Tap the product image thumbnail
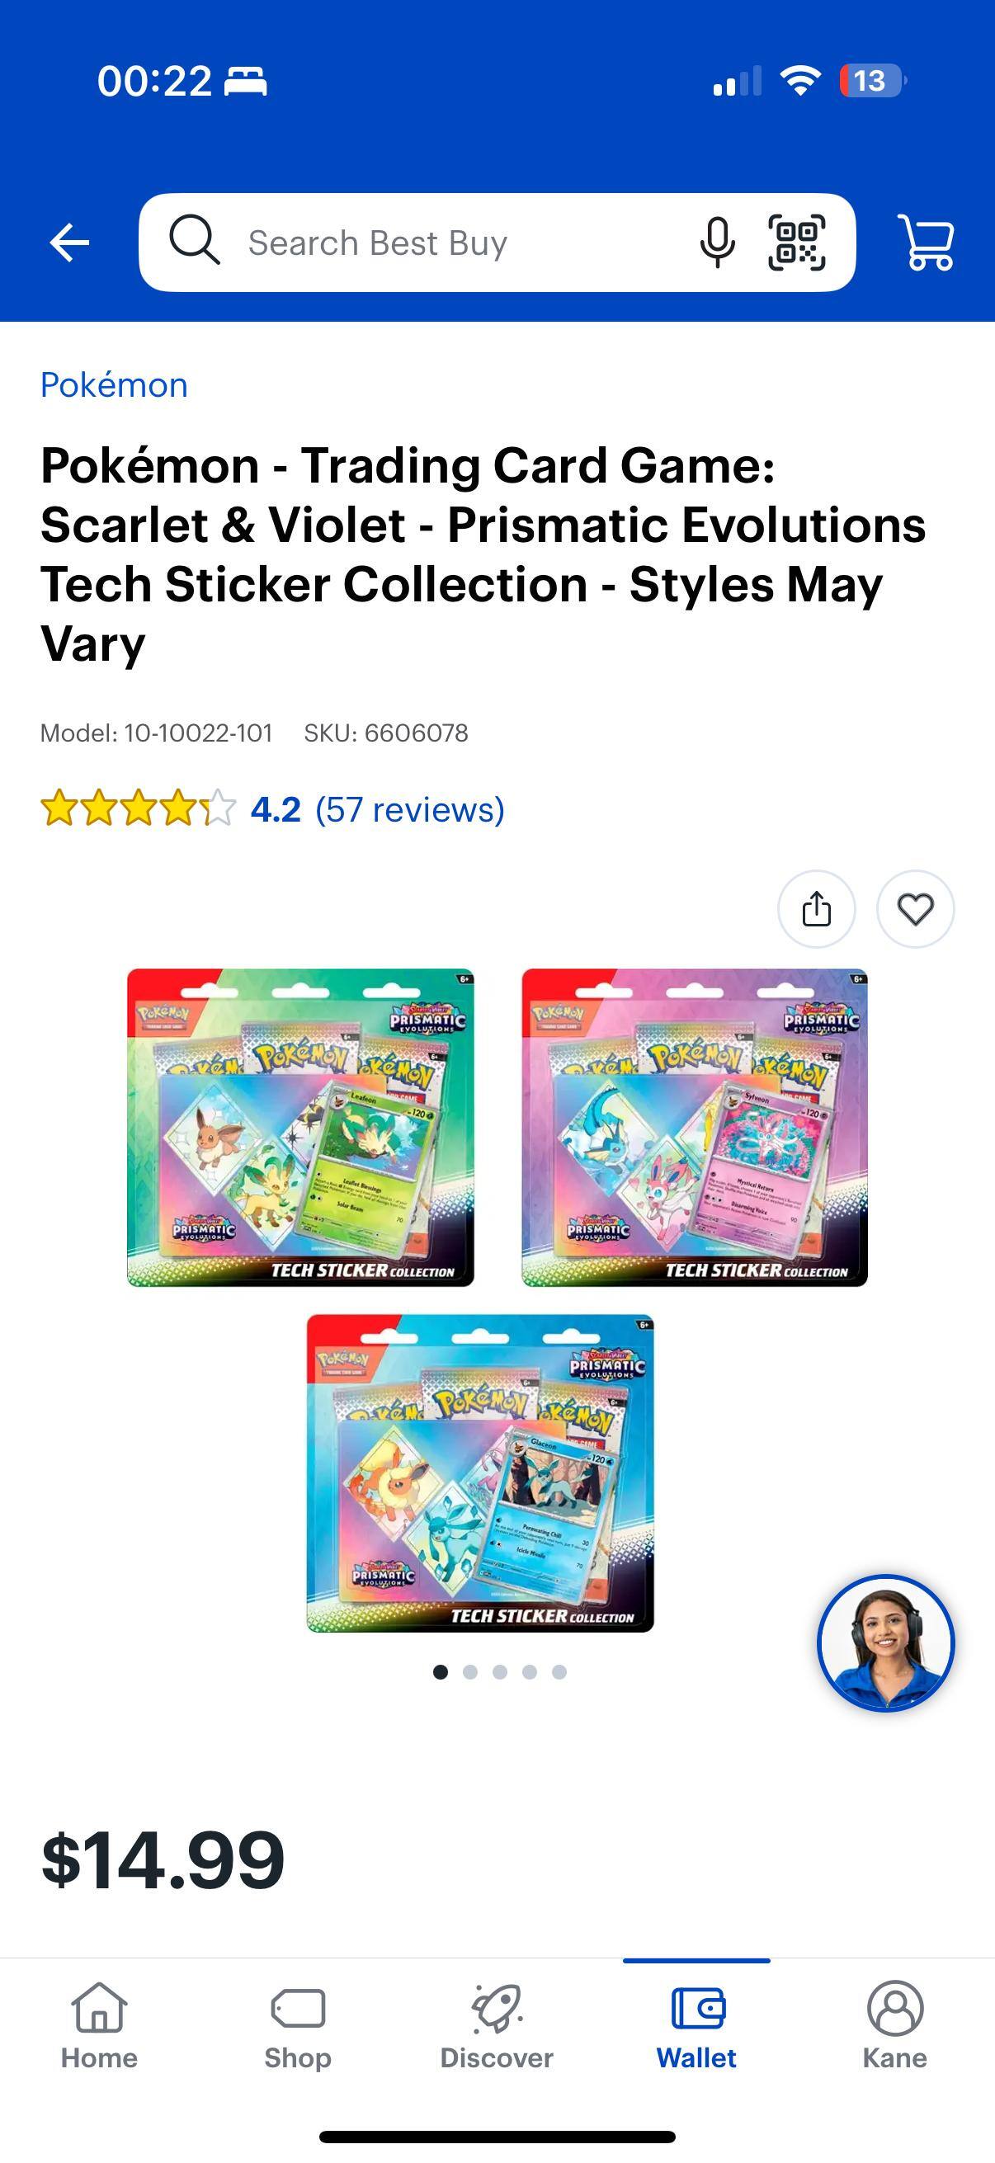995x2163 pixels. click(497, 1300)
